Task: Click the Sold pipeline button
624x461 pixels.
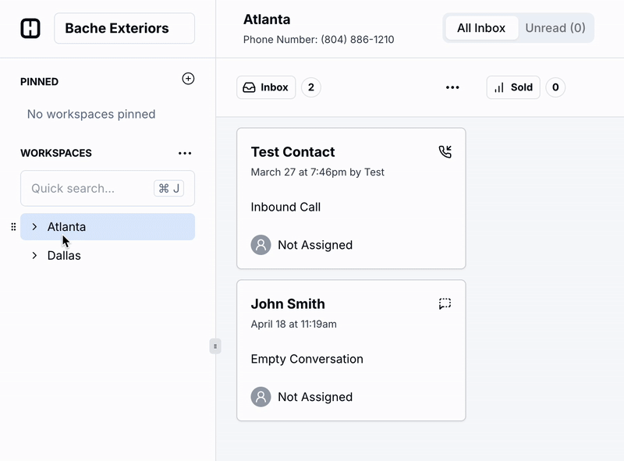Action: click(x=513, y=87)
